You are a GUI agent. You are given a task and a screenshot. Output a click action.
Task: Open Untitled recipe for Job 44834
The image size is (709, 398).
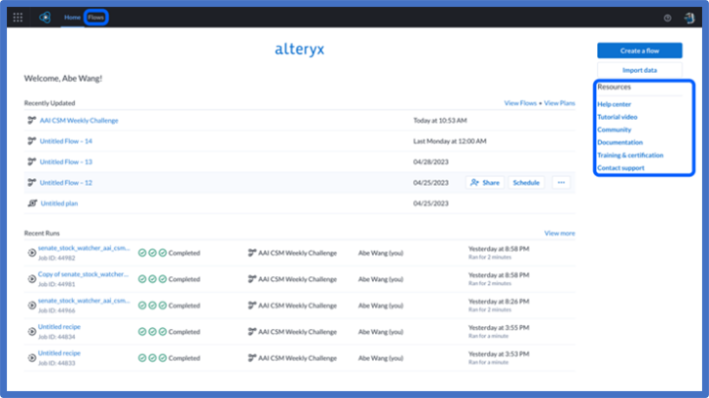(59, 327)
